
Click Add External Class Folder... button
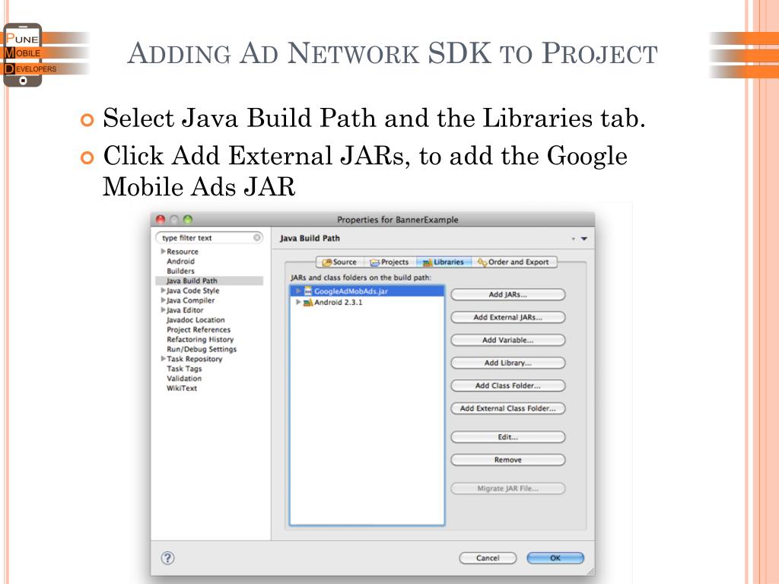pos(507,408)
